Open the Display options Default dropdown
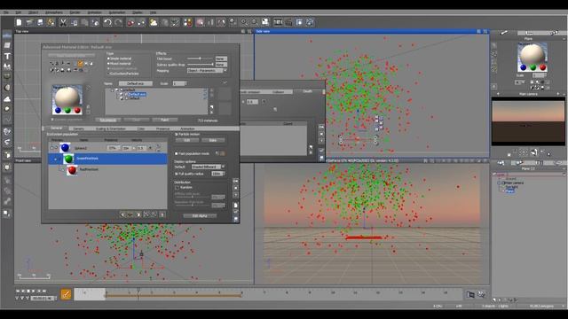The height and width of the screenshot is (319, 568). coord(209,167)
